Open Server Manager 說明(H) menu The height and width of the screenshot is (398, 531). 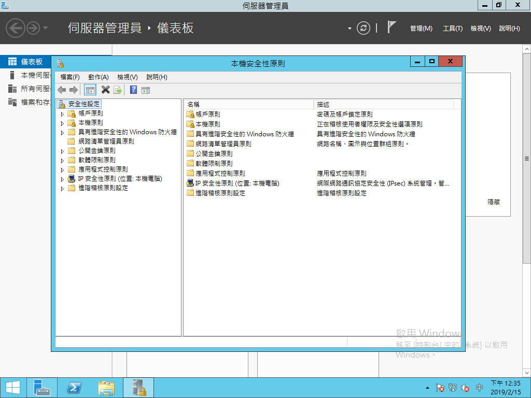point(509,29)
